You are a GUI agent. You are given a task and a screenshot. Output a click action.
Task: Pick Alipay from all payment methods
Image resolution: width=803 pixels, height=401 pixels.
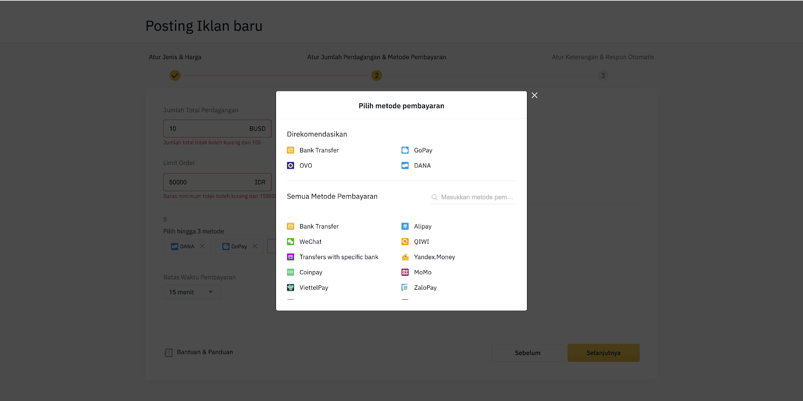click(x=423, y=227)
